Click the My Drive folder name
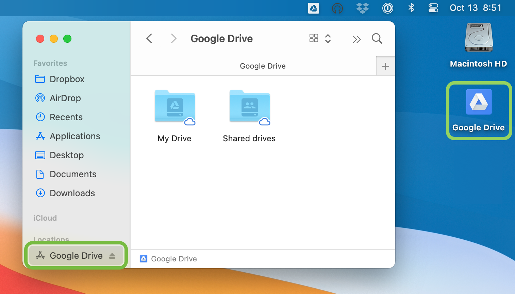The height and width of the screenshot is (294, 515). click(175, 139)
